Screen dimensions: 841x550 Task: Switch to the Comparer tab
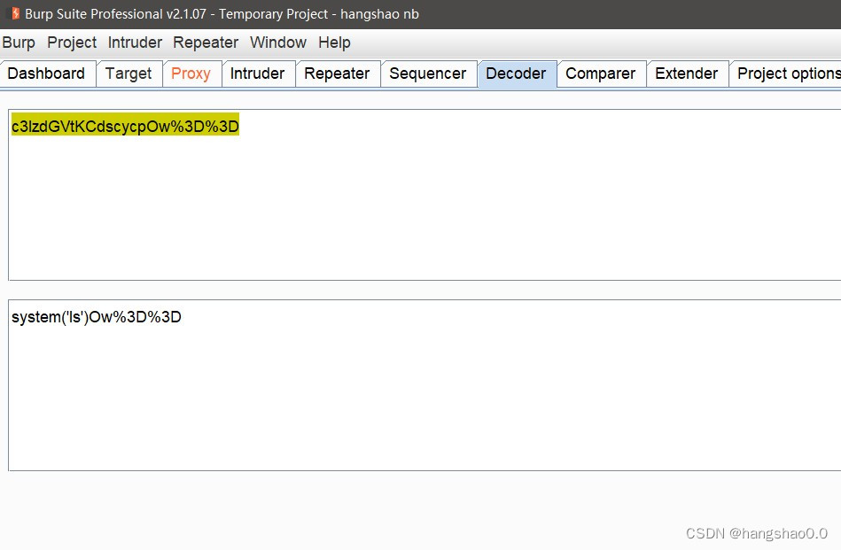pos(601,74)
